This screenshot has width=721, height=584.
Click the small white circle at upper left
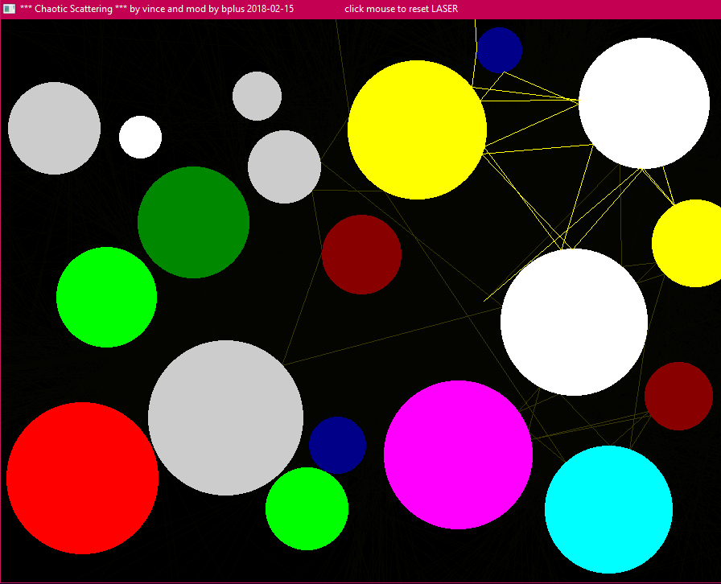(140, 137)
